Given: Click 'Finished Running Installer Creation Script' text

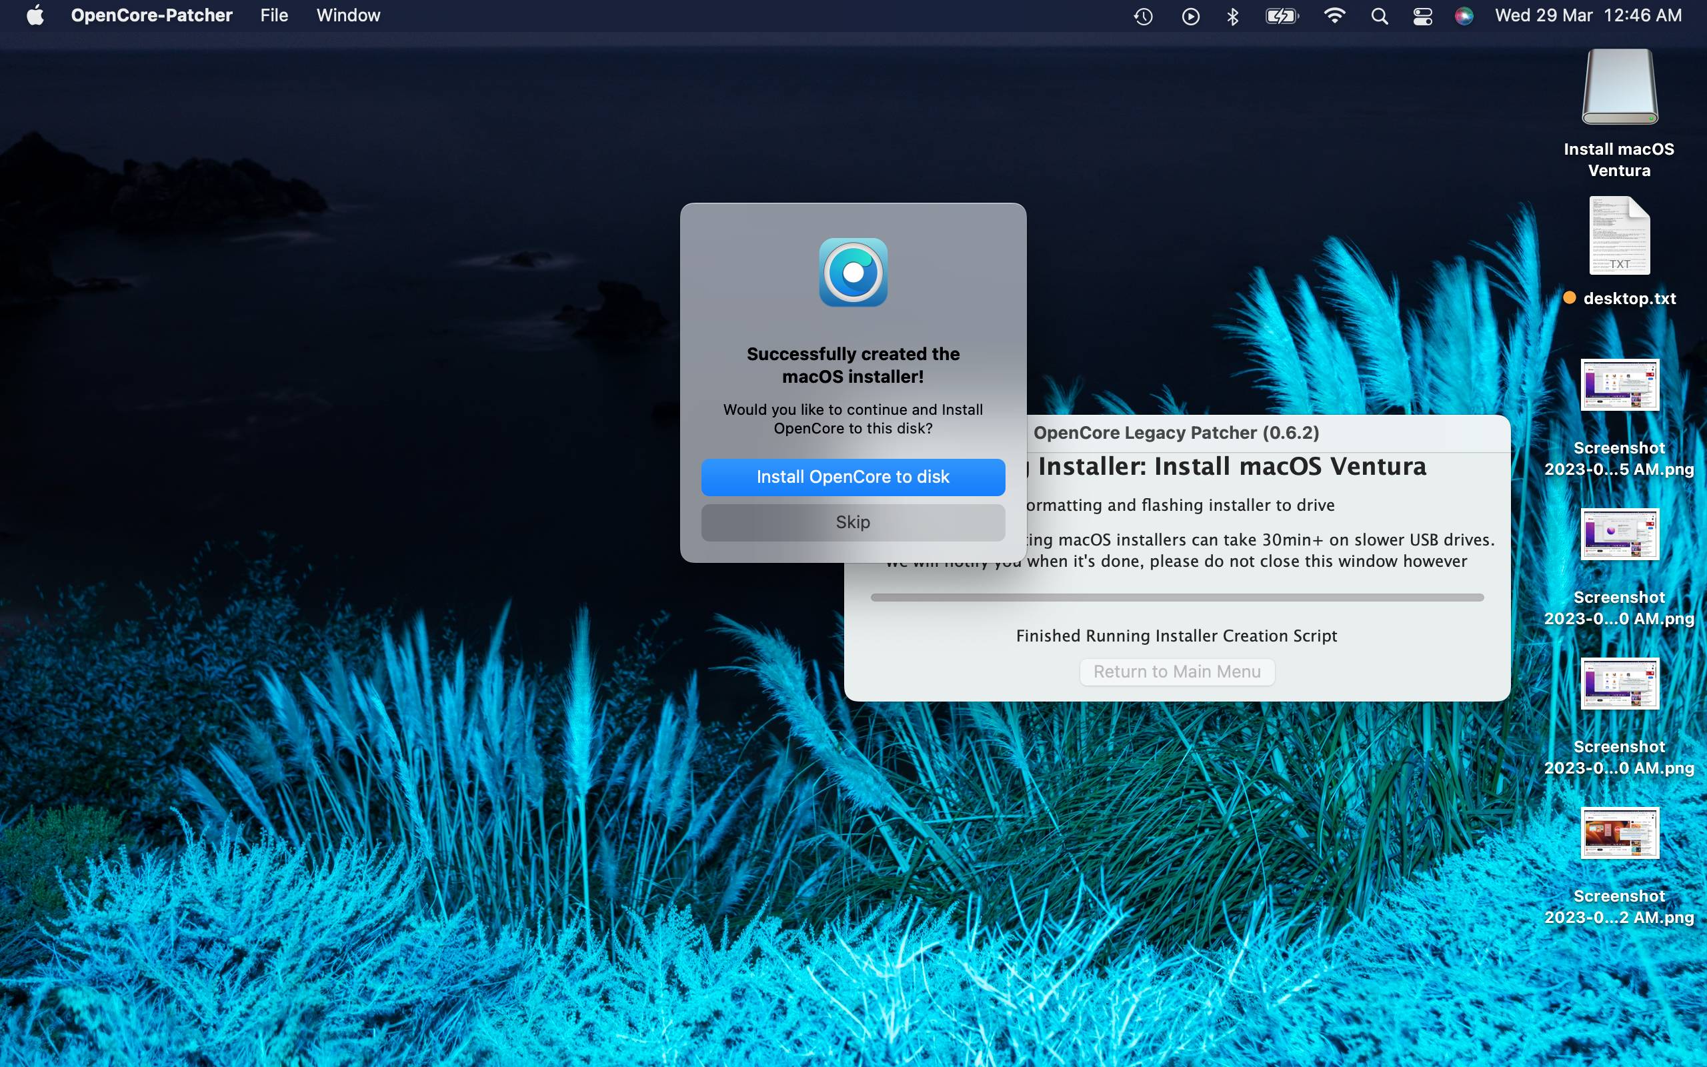Looking at the screenshot, I should [1176, 636].
